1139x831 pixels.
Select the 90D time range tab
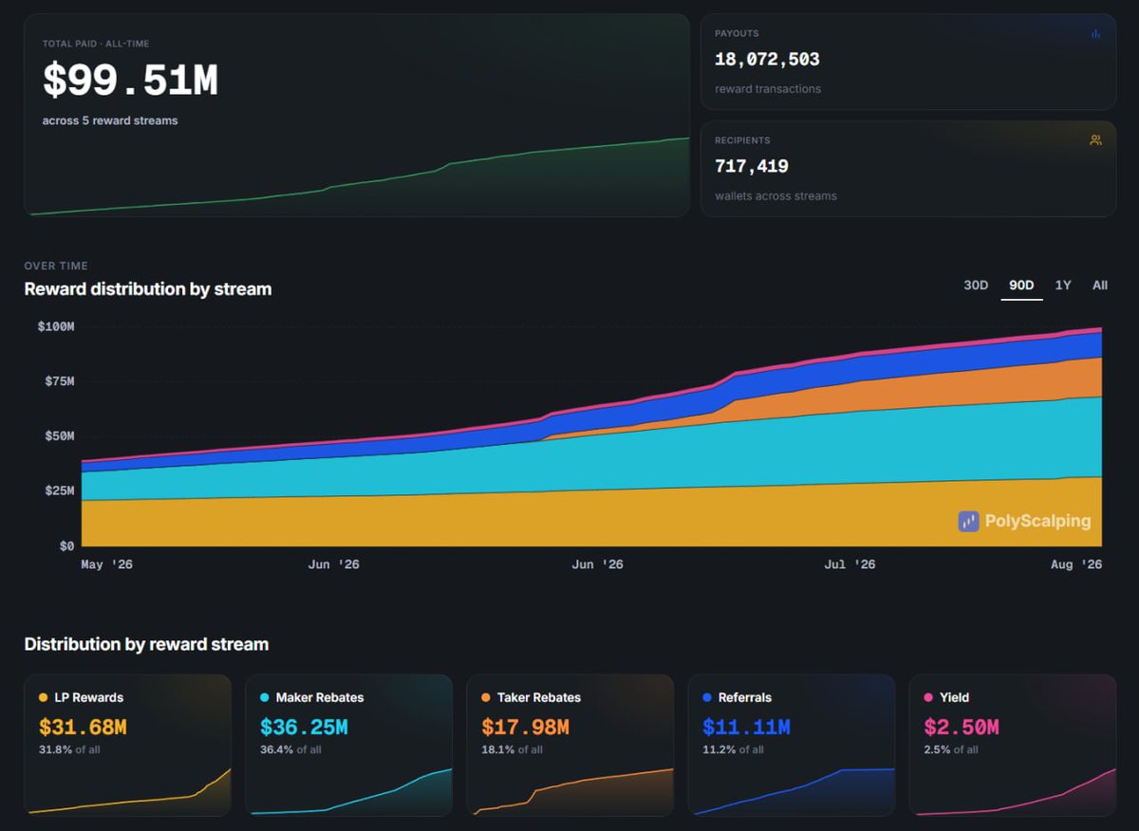tap(1021, 286)
